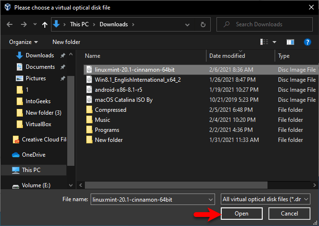Select OneDrive in the navigation pane

coord(33,155)
